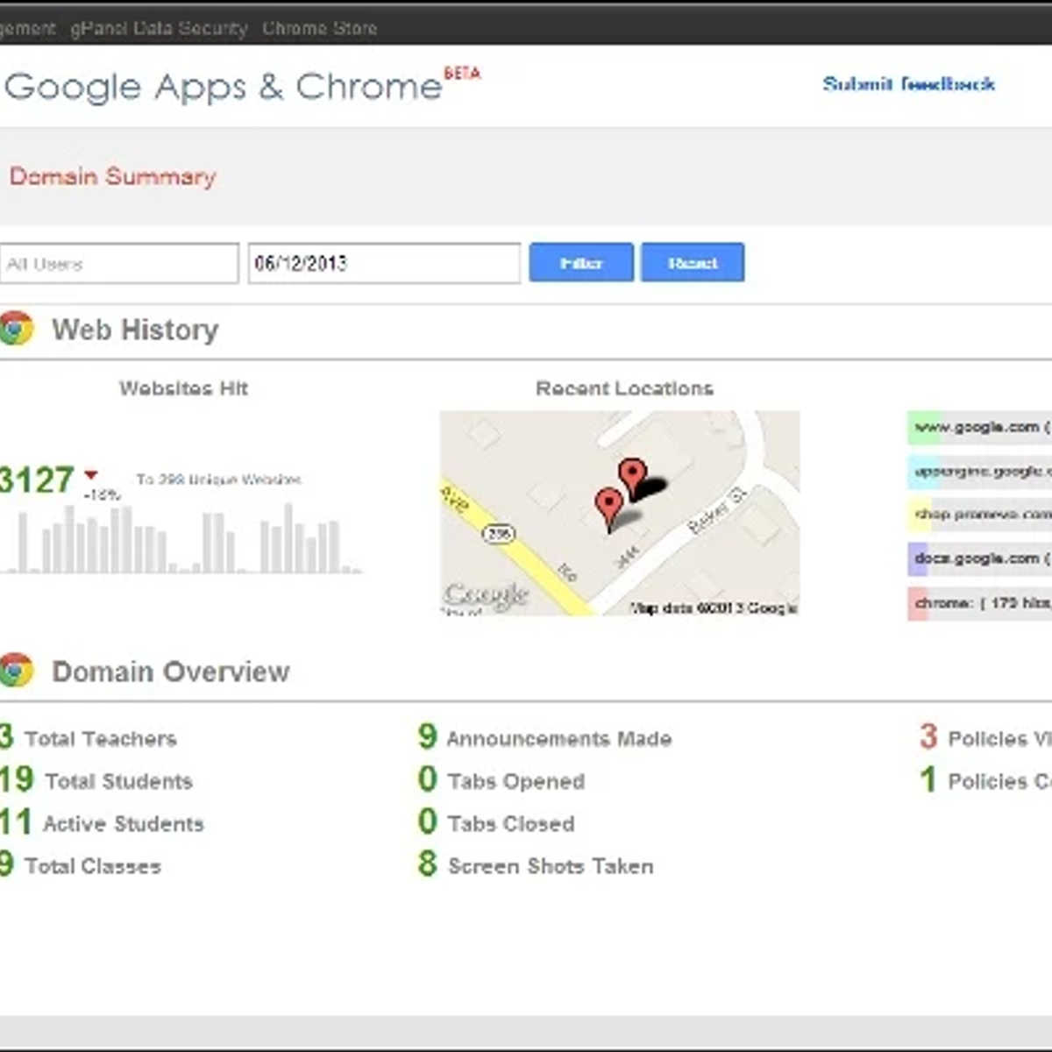Screen dimensions: 1052x1052
Task: Click the red 3 Policies stat
Action: 985,738
